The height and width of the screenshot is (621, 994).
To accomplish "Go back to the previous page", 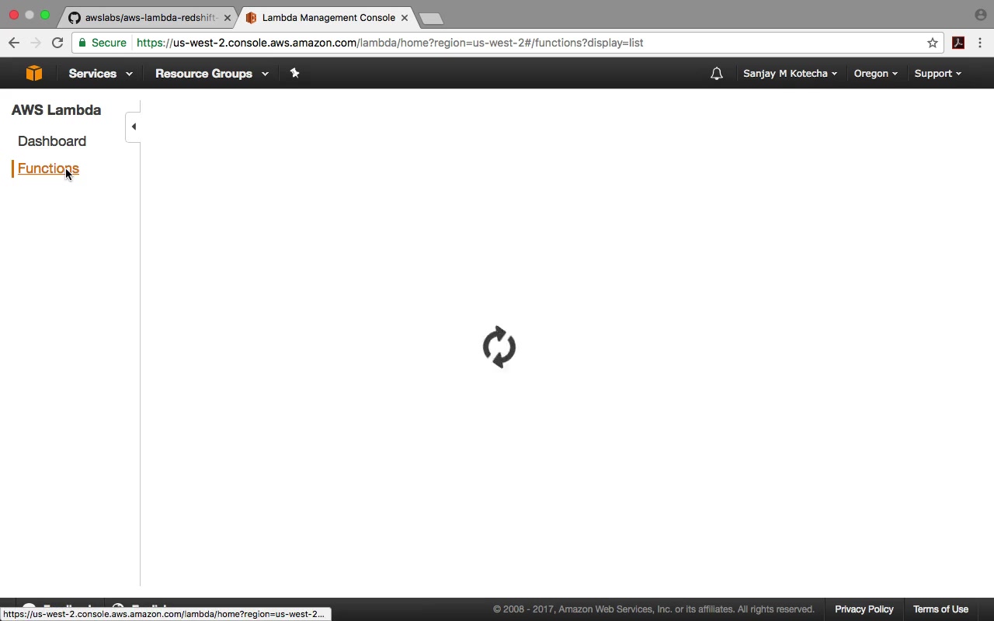I will (x=13, y=43).
